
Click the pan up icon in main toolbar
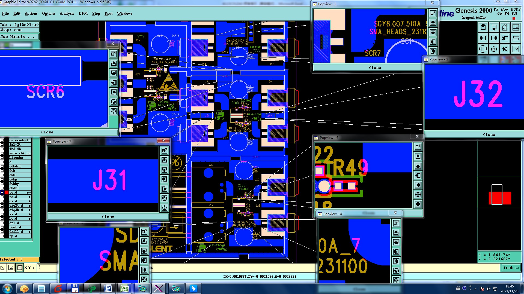tap(483, 27)
